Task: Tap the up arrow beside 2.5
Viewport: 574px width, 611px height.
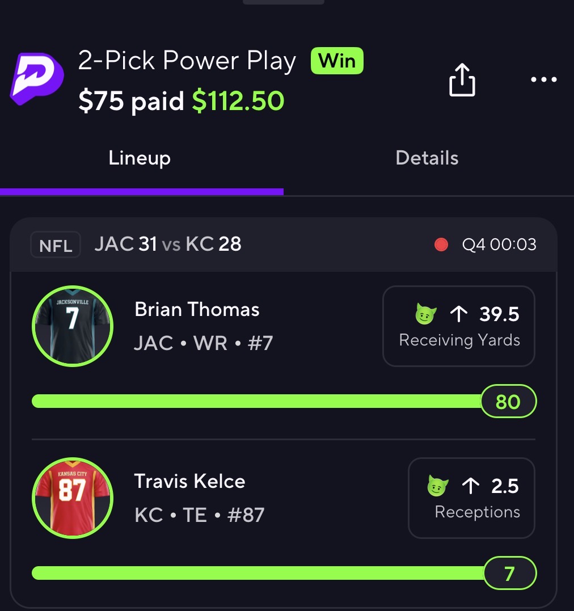Action: (470, 486)
